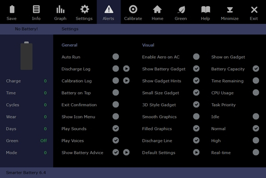Click the Save battery icon
The width and height of the screenshot is (266, 178).
(x=12, y=10)
